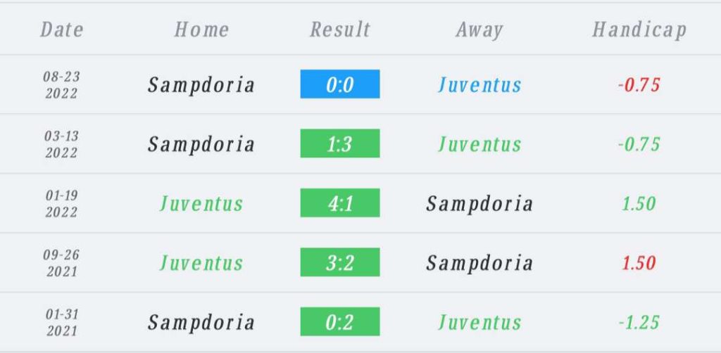
Task: Select the 1:3 result badge
Action: pyautogui.click(x=340, y=143)
